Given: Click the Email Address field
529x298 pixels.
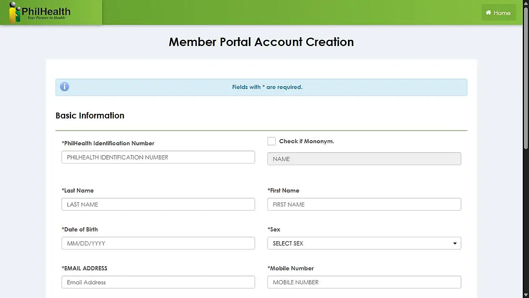Looking at the screenshot, I should click(158, 282).
